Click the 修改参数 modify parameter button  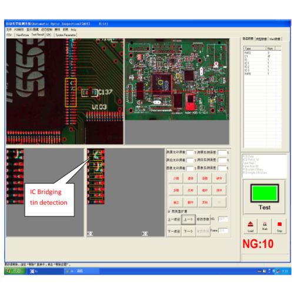(203, 219)
